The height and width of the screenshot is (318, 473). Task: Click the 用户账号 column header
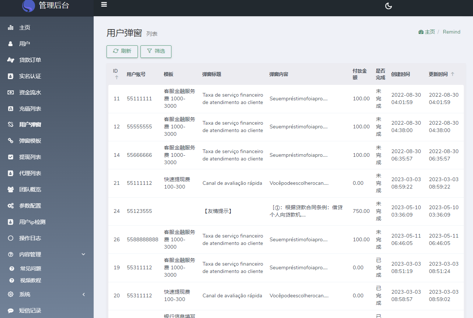136,74
